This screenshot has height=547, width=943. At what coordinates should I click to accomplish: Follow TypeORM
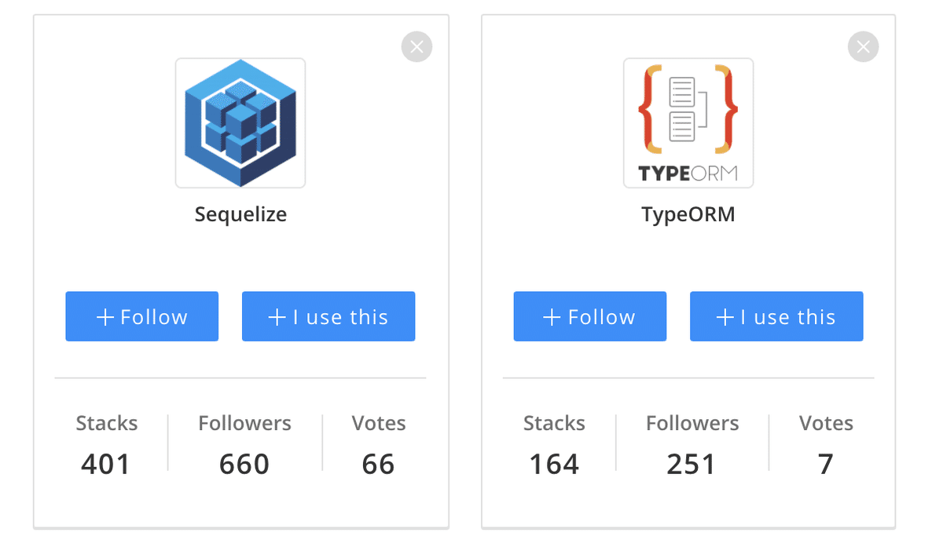(x=590, y=317)
